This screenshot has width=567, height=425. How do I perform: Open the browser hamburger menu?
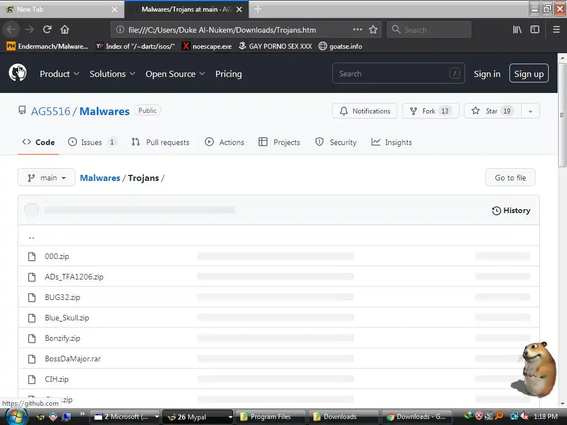[556, 30]
